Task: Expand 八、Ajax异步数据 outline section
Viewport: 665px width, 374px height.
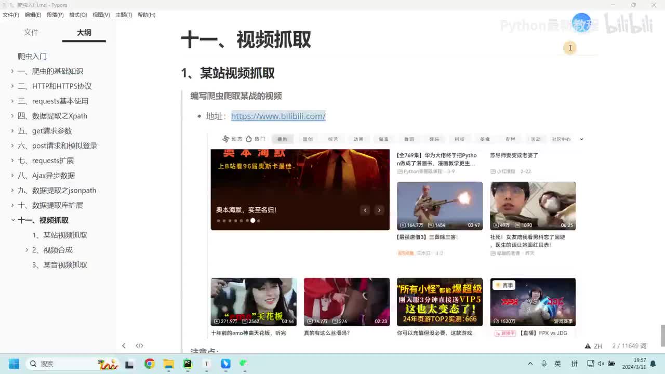Action: tap(12, 176)
